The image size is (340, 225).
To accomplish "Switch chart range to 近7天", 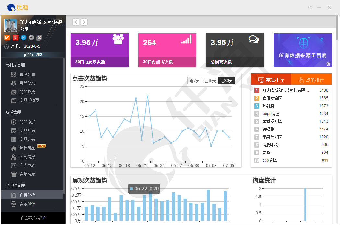I will click(x=195, y=81).
